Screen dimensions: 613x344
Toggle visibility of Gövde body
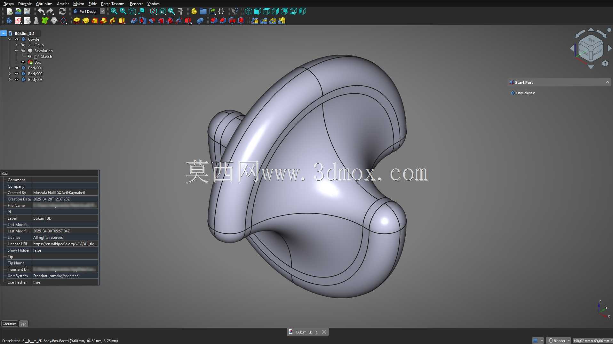(x=17, y=39)
